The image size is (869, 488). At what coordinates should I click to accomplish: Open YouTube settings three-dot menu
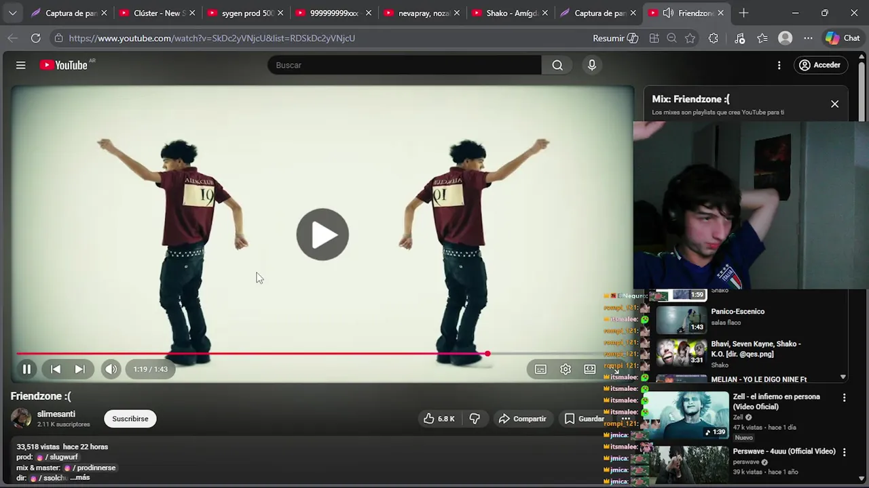[x=779, y=65]
